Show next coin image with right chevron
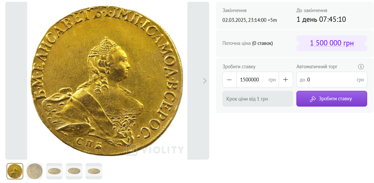 [205, 81]
